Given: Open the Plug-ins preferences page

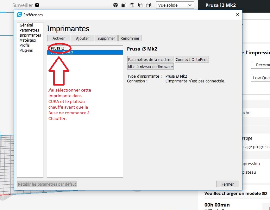Looking at the screenshot, I should coord(26,51).
